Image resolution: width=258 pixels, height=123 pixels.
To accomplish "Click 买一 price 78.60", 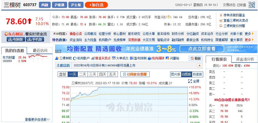I will pyautogui.click(x=224, y=105).
